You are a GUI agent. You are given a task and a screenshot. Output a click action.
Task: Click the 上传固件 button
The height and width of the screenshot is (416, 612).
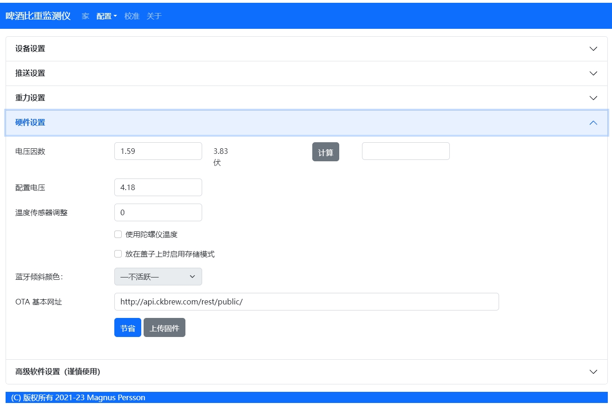165,328
